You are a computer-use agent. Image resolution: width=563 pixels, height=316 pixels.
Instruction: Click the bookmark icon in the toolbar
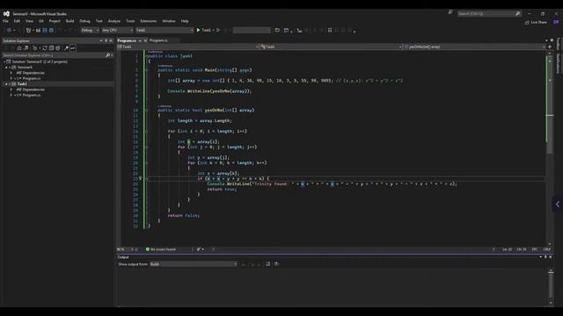coord(330,31)
